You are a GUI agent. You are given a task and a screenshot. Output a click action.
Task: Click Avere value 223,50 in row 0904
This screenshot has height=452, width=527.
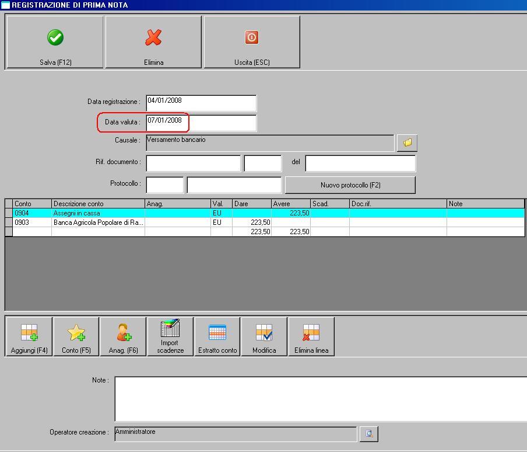click(291, 213)
